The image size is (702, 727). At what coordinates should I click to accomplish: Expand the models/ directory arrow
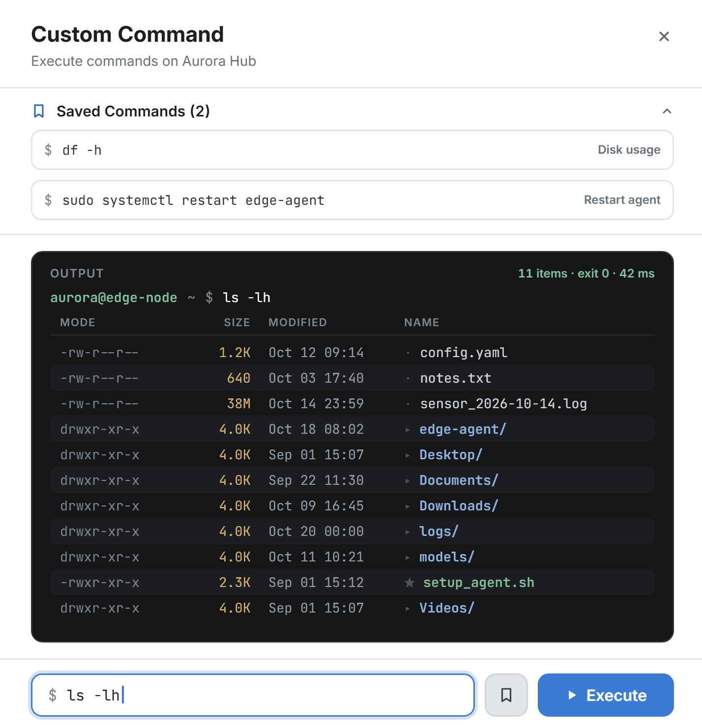click(408, 558)
